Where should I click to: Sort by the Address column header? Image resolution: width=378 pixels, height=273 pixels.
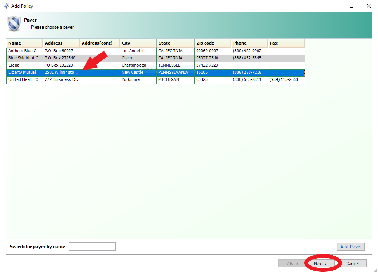(61, 43)
